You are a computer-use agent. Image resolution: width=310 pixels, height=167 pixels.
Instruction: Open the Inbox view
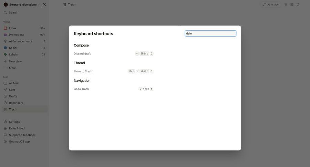[12, 28]
